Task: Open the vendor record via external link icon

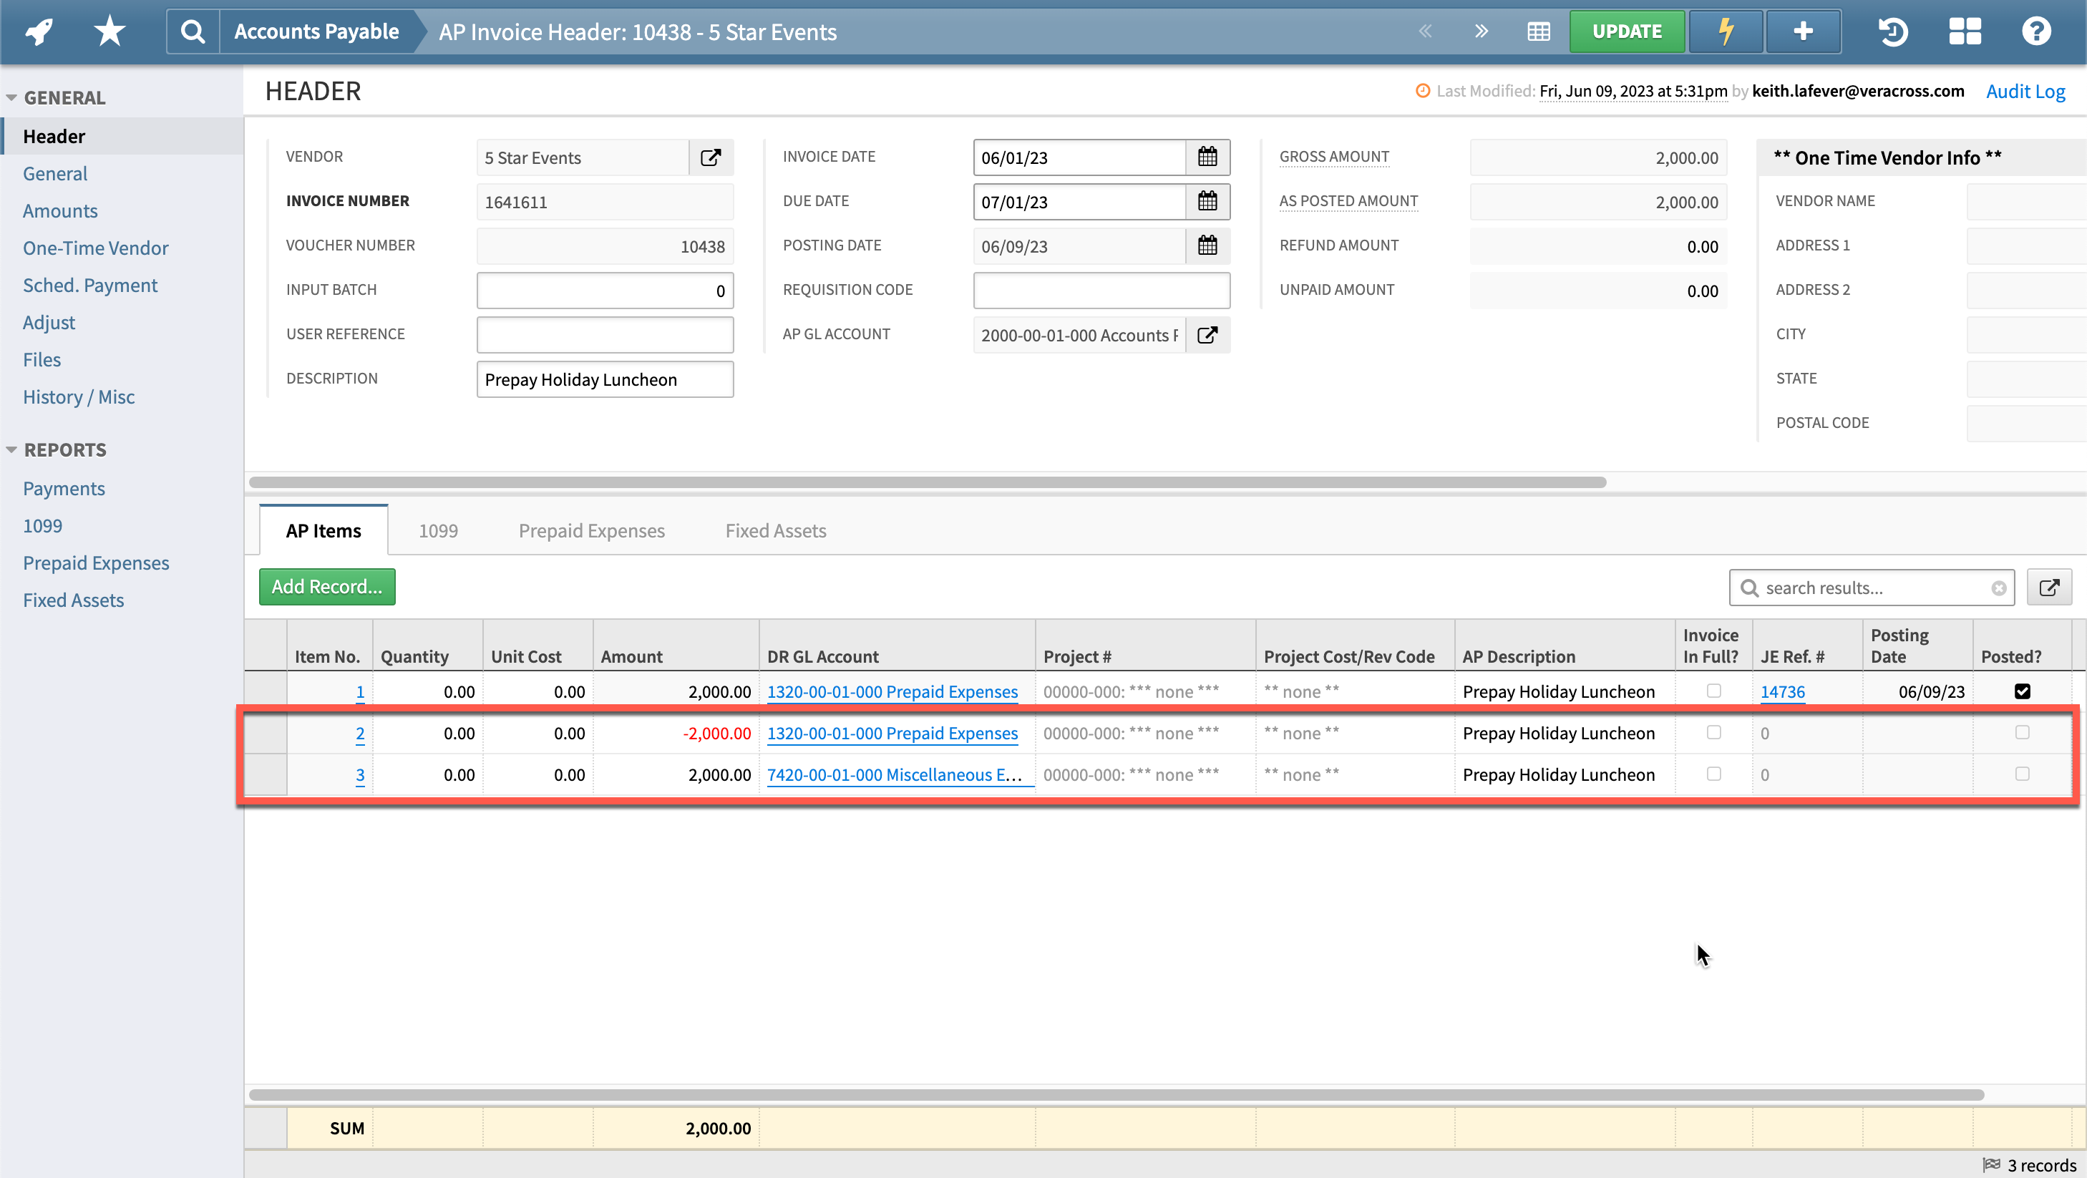Action: pyautogui.click(x=711, y=157)
